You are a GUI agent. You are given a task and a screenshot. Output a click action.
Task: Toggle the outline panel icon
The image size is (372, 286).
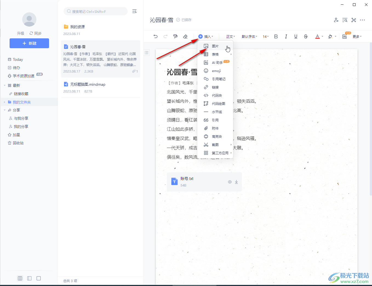point(147,53)
